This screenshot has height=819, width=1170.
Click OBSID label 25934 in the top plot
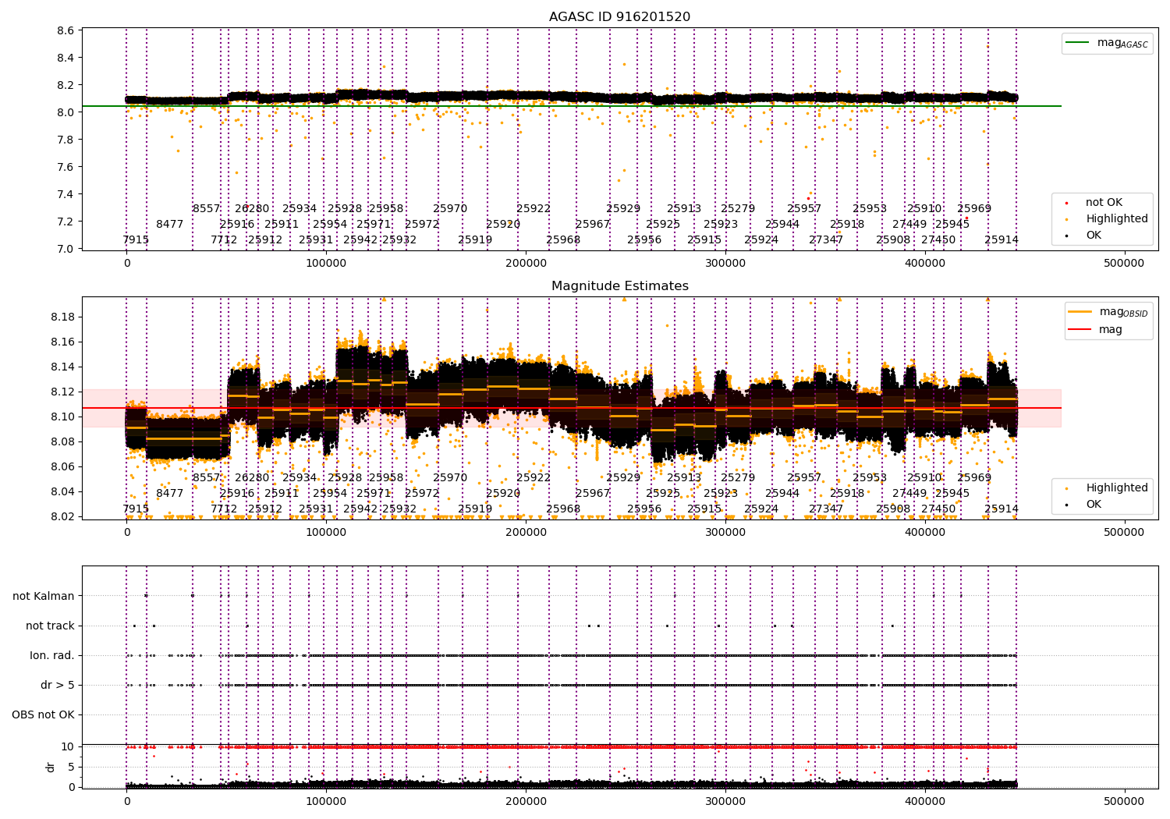tap(300, 208)
